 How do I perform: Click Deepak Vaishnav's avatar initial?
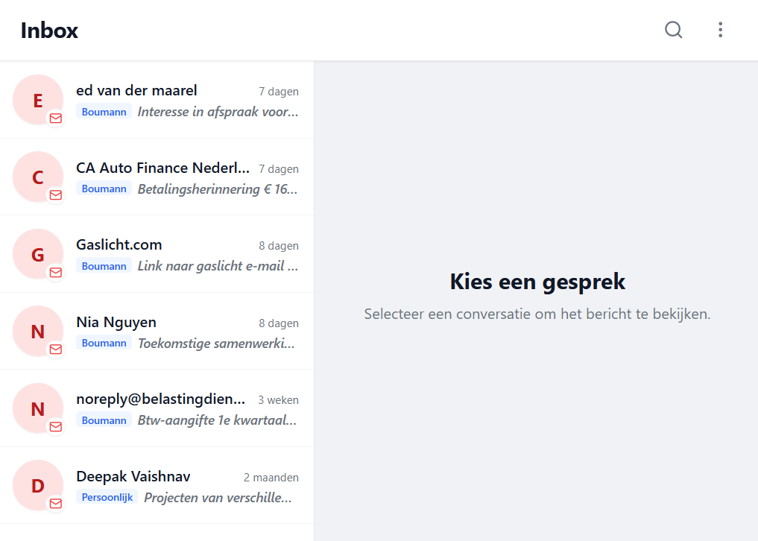37,485
